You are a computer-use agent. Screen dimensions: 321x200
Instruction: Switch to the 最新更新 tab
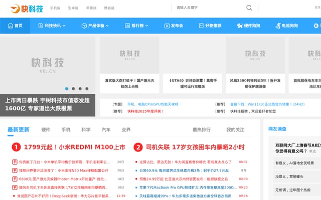[19, 129]
